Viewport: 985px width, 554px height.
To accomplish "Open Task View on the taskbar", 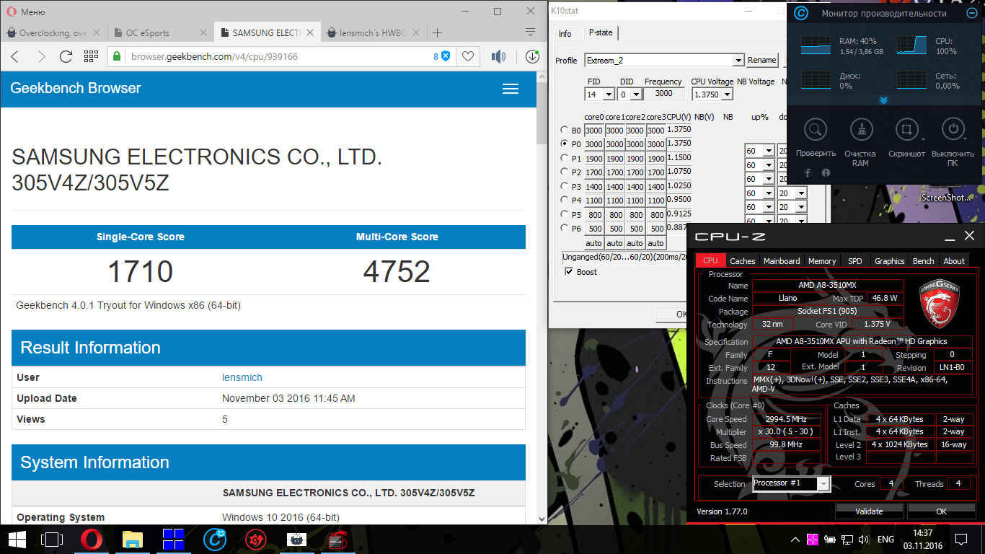I will click(53, 540).
